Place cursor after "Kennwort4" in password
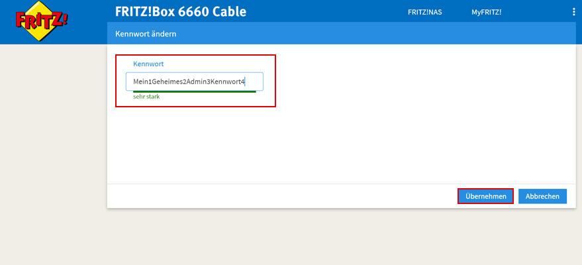The height and width of the screenshot is (265, 582). (246, 81)
